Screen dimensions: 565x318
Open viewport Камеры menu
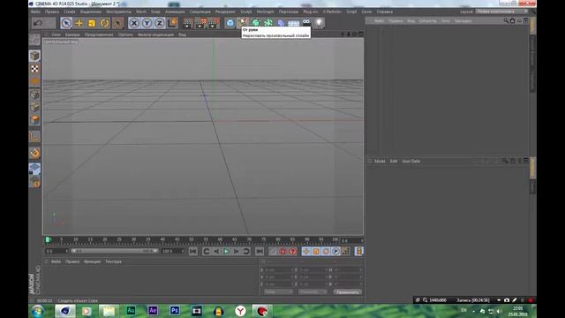[x=72, y=35]
